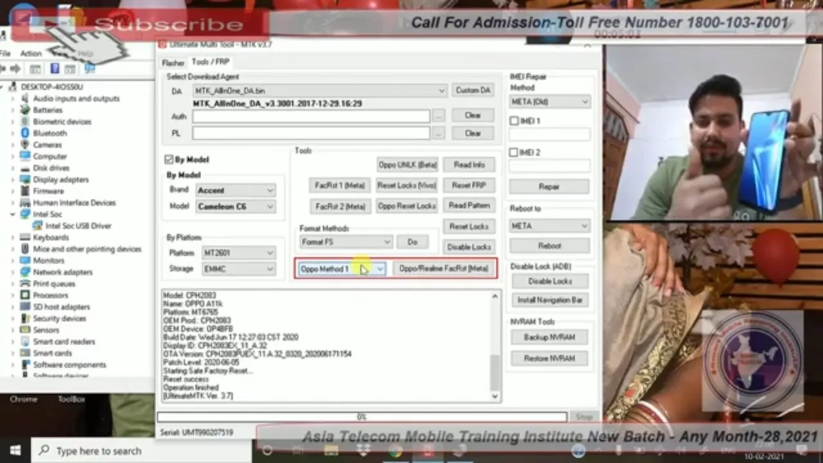
Task: Select the Processors category icon
Action: (x=24, y=295)
